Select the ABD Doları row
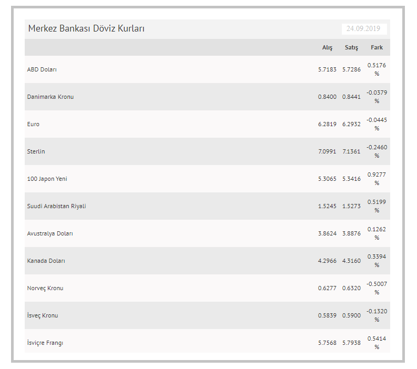Screen dimensions: 417x369 [207, 69]
